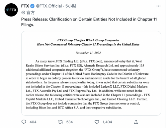
Task: Open the FTX profile avatar
Action: [x=11, y=10]
